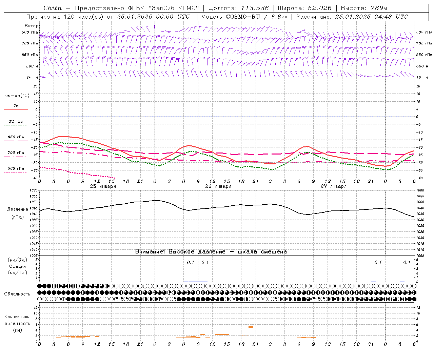Click the "(км)" unit under convective cloudiness
Image resolution: width=434 pixels, height=347 pixels.
pyautogui.click(x=17, y=330)
